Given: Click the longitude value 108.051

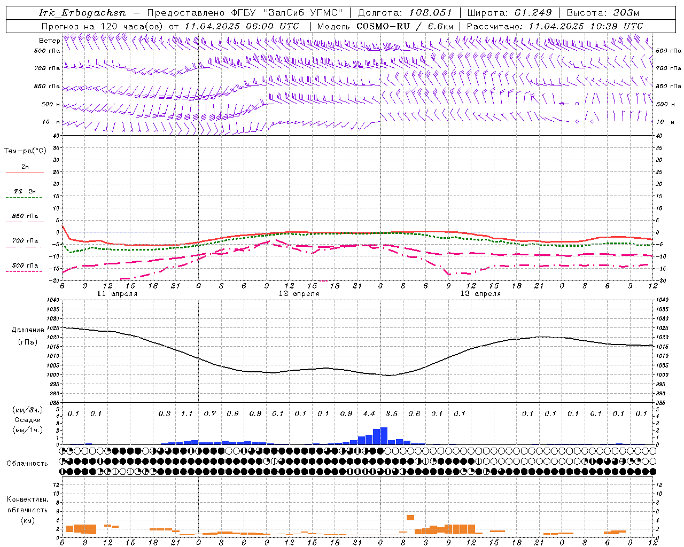Looking at the screenshot, I should pyautogui.click(x=431, y=13).
